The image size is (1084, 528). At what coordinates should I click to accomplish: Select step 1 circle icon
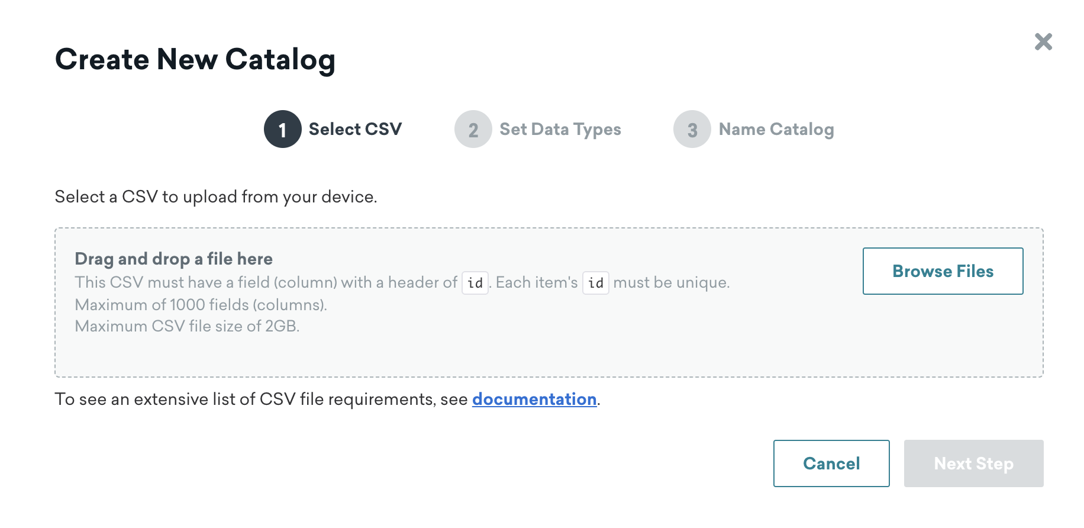[283, 129]
